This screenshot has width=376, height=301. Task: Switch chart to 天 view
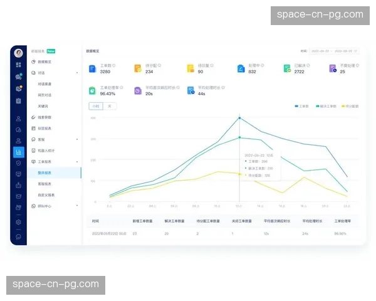(x=109, y=107)
